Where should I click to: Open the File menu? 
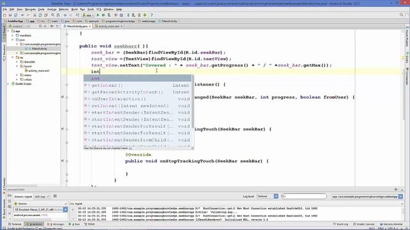point(4,9)
